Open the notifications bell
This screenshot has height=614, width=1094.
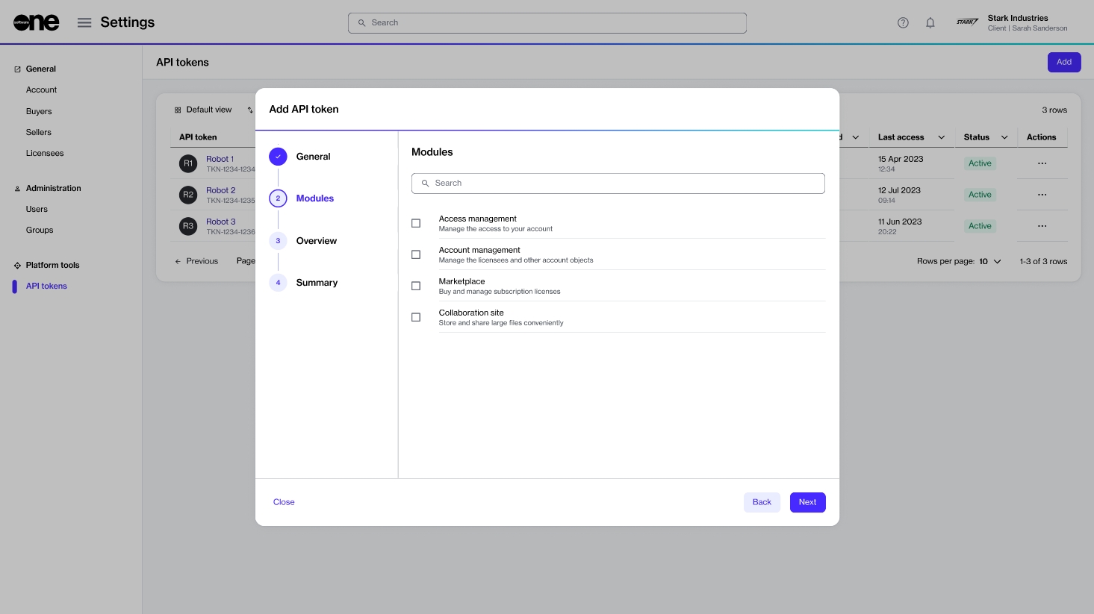(x=930, y=22)
